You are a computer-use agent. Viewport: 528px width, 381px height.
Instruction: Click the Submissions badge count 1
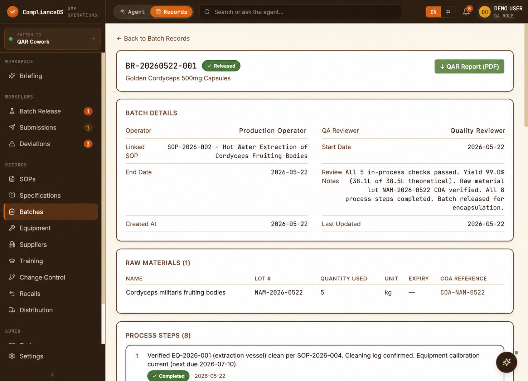pos(88,128)
